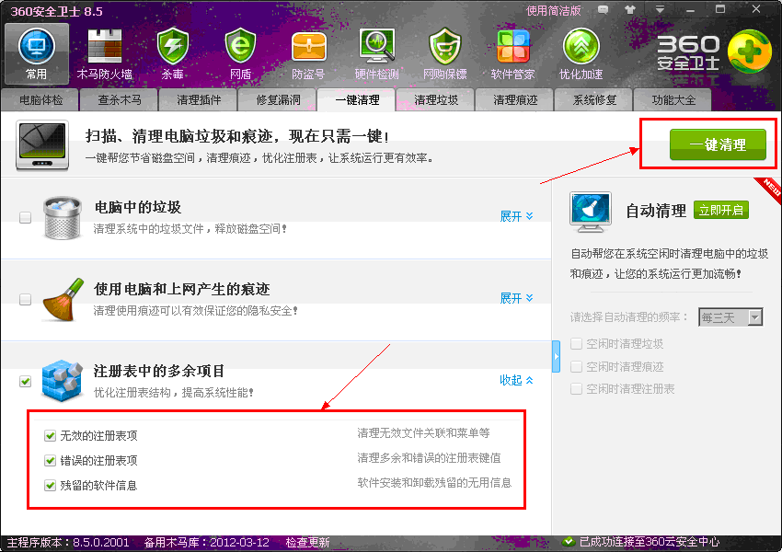Viewport: 782px width, 552px height.
Task: Check the 使用电脑和上网产生的痕迹 checkbox
Action: point(25,299)
